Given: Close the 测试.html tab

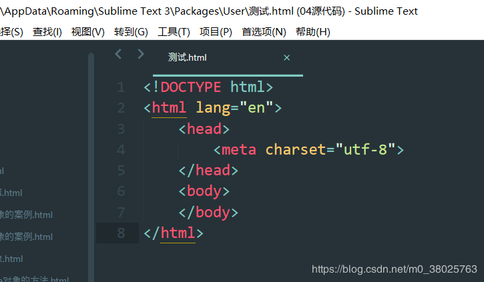Looking at the screenshot, I should 287,57.
